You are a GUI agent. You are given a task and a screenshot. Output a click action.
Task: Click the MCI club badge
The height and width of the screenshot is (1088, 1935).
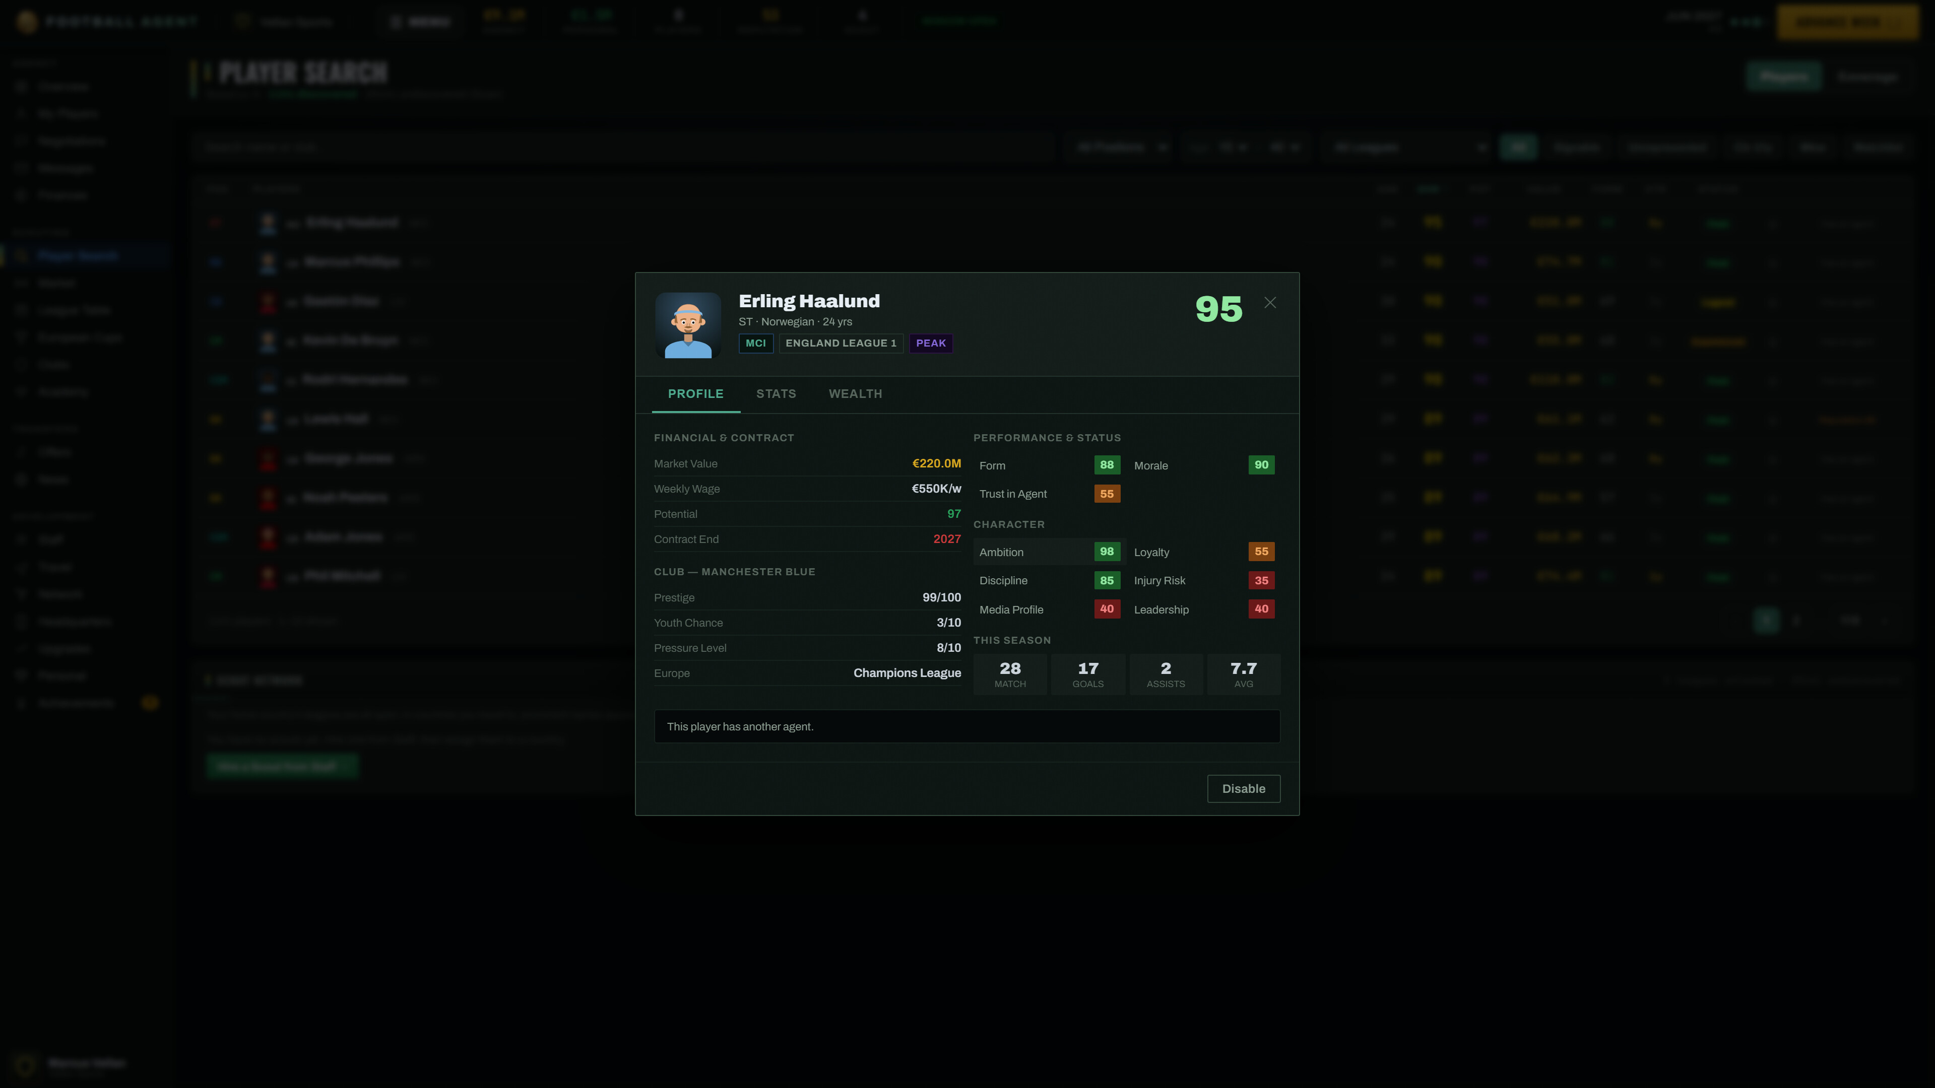coord(756,343)
